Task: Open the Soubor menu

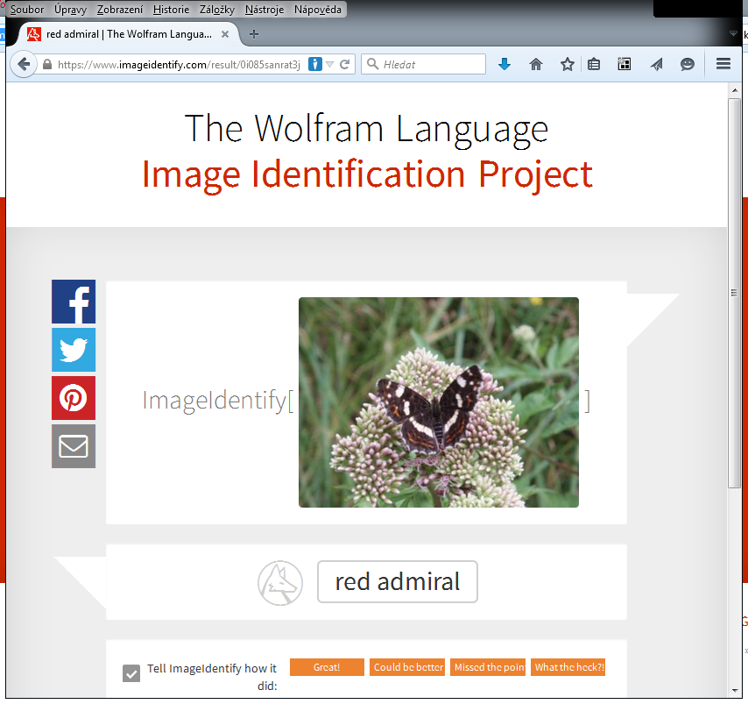Action: coord(26,10)
